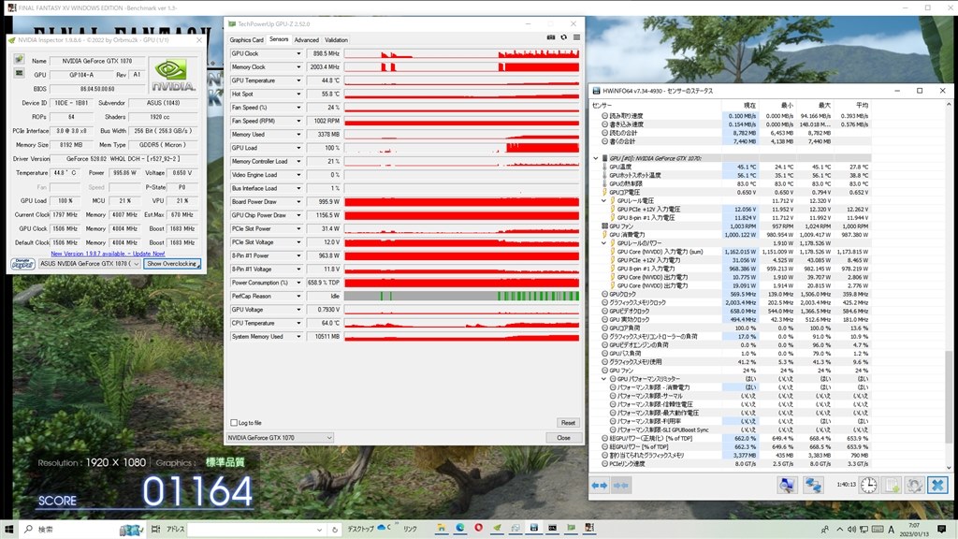Enable the Log to file checkbox
958x539 pixels.
[234, 422]
